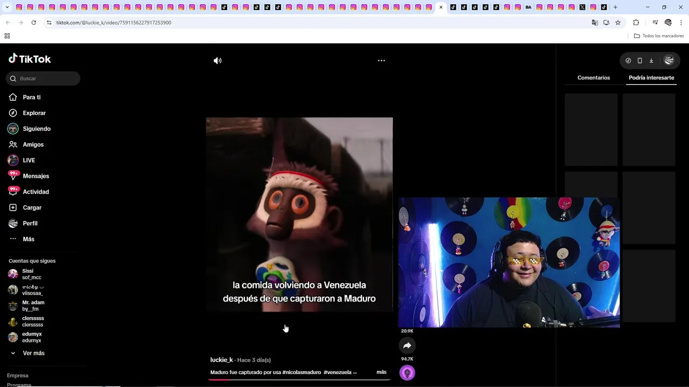Seek on the video progress bar
Image resolution: width=689 pixels, height=387 pixels.
click(x=299, y=379)
